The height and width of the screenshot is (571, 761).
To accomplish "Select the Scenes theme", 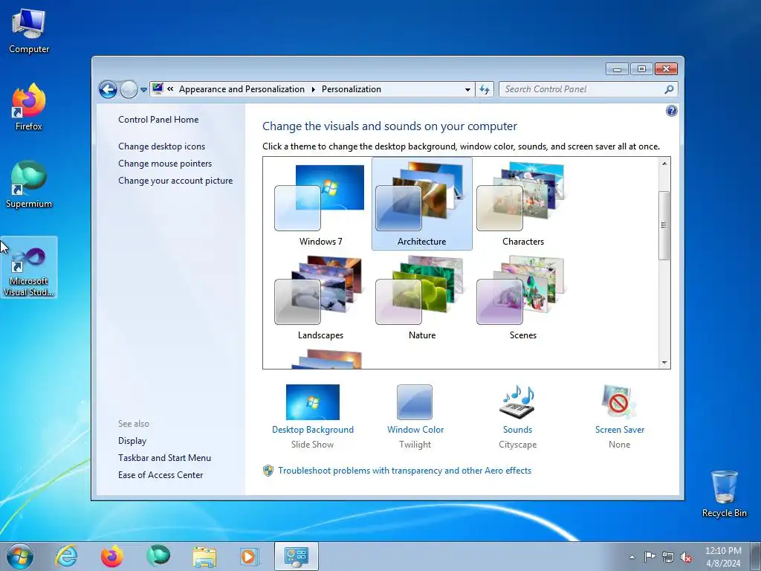I will 522,297.
